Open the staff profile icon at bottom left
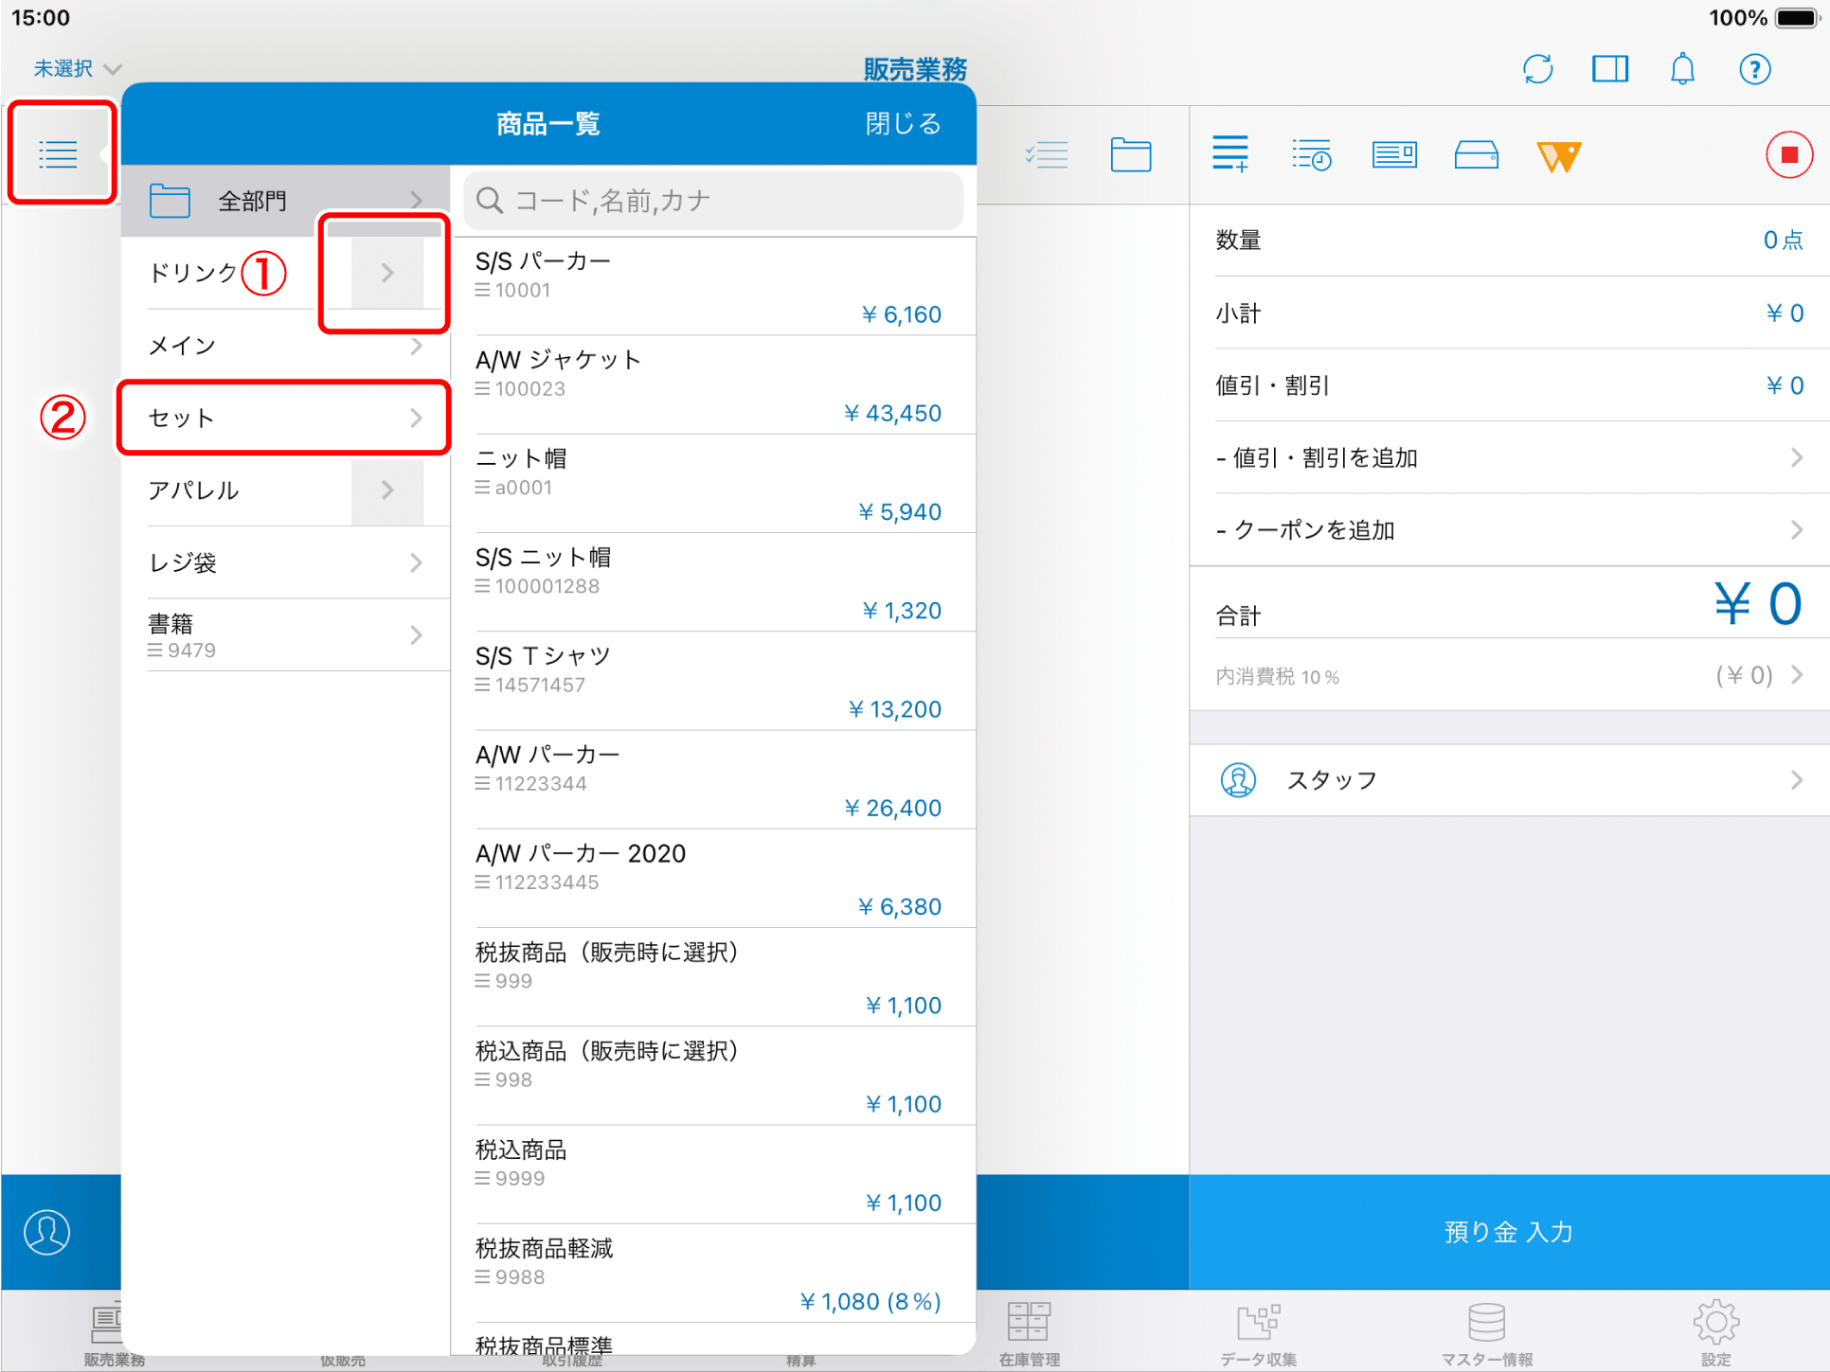 [47, 1232]
